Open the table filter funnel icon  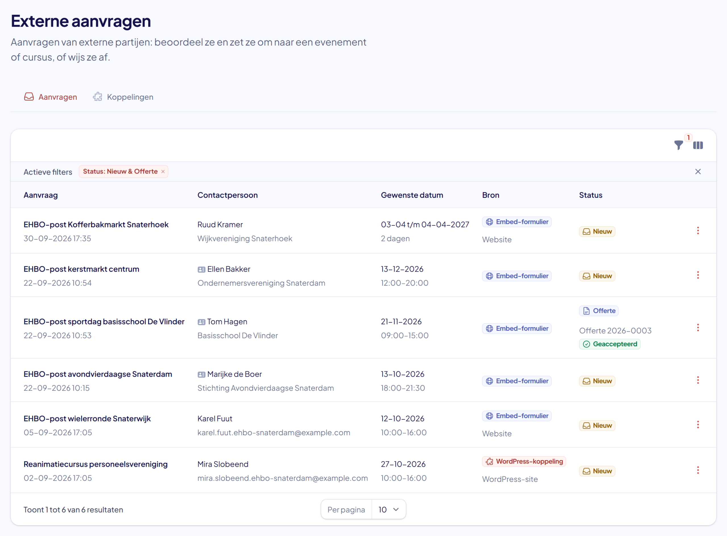[x=678, y=145]
